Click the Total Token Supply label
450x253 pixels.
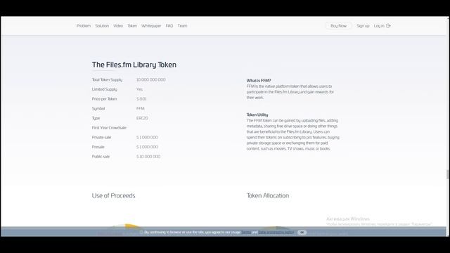click(107, 79)
